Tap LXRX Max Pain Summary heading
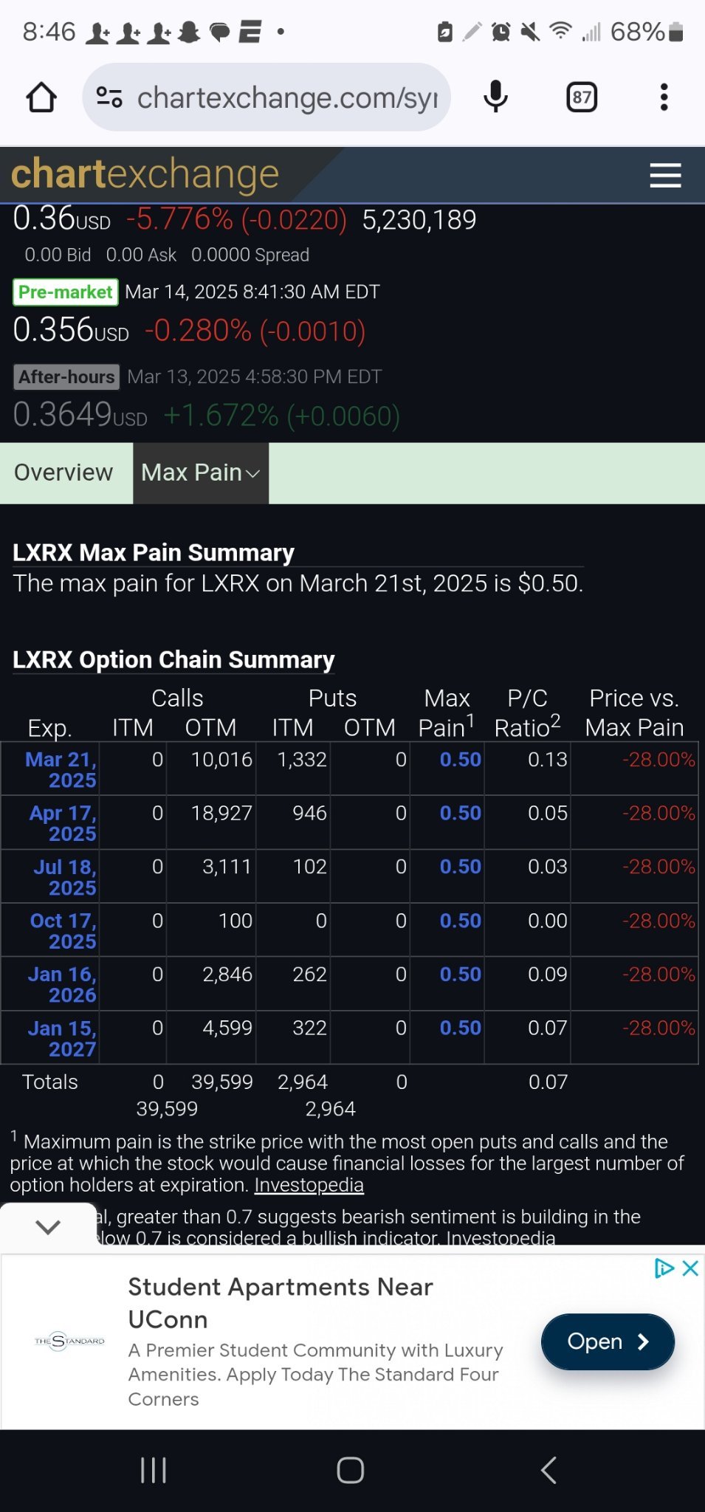 [x=154, y=552]
